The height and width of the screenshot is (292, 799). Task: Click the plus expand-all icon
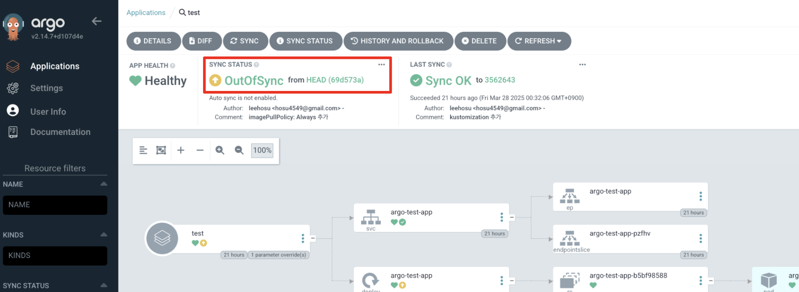tap(181, 150)
